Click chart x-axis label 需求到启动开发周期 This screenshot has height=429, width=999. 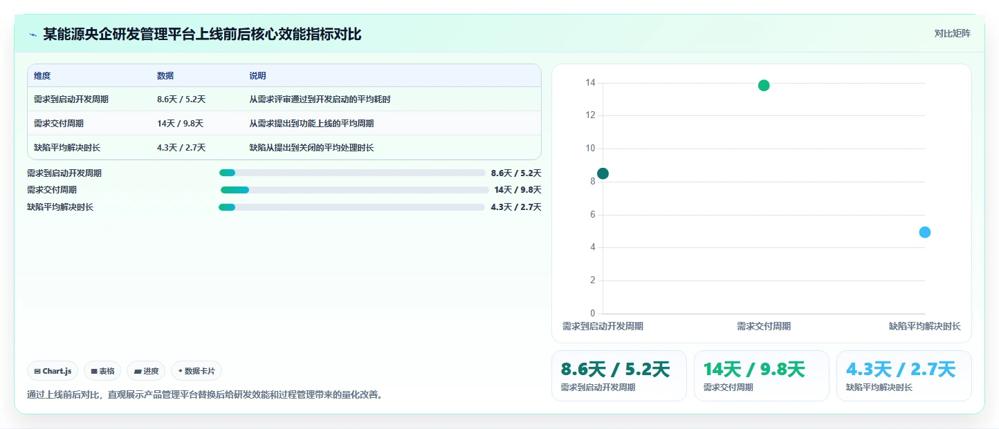click(603, 326)
